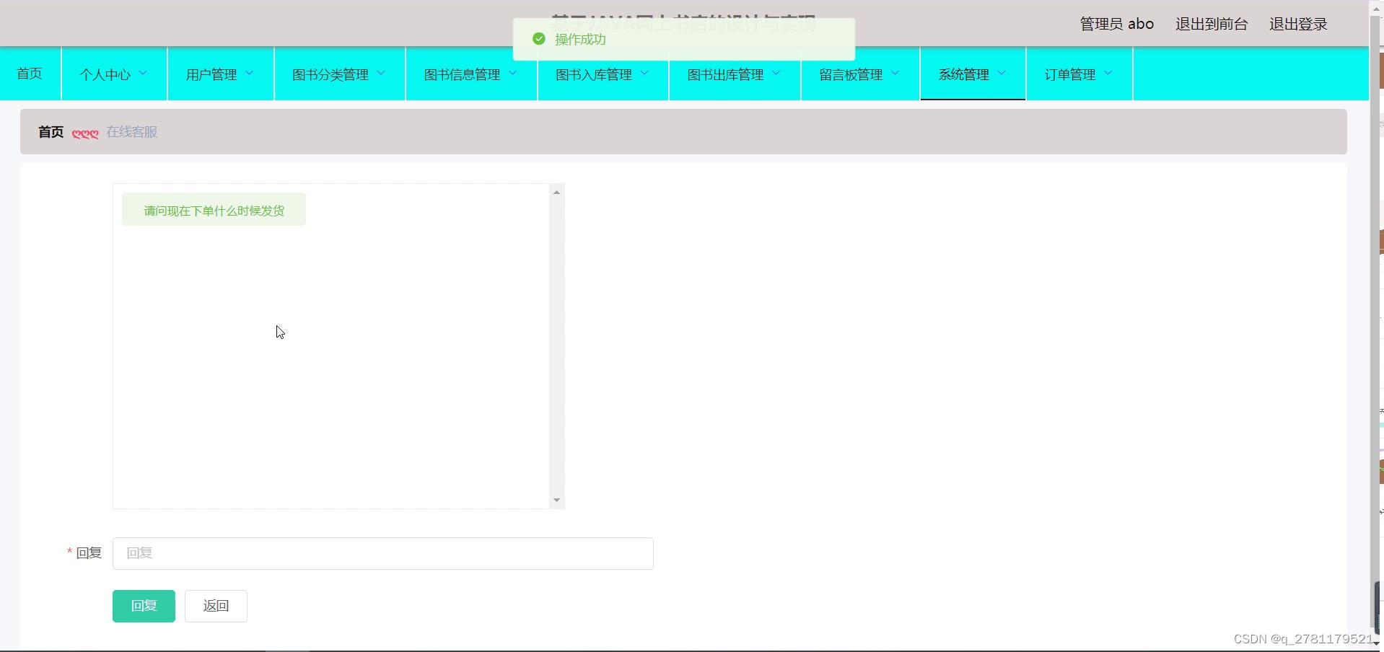1384x652 pixels.
Task: Click the 首页 breadcrumb link
Action: (x=51, y=132)
